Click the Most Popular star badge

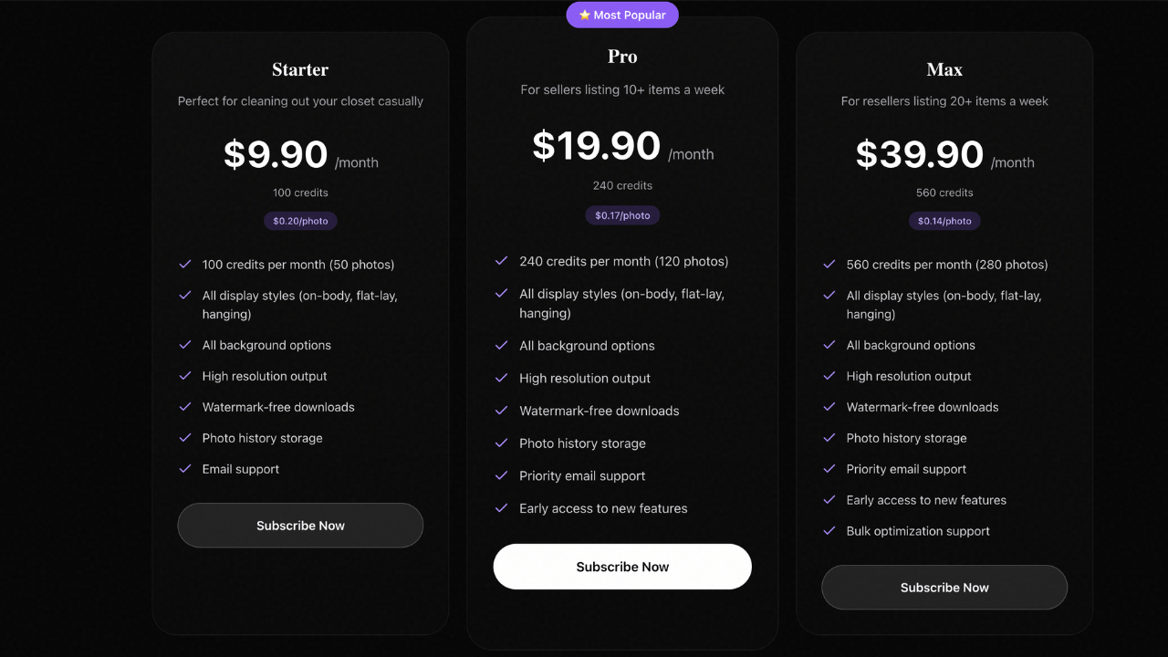[x=622, y=15]
